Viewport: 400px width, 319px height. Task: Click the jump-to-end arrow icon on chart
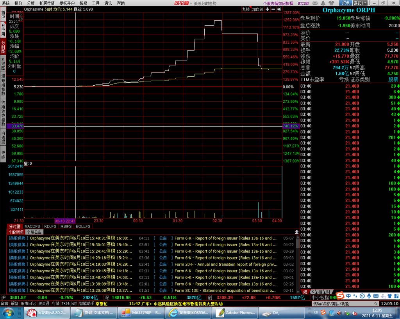click(279, 9)
